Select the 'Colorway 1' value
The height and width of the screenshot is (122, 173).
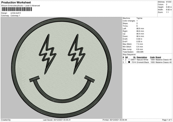point(15,16)
